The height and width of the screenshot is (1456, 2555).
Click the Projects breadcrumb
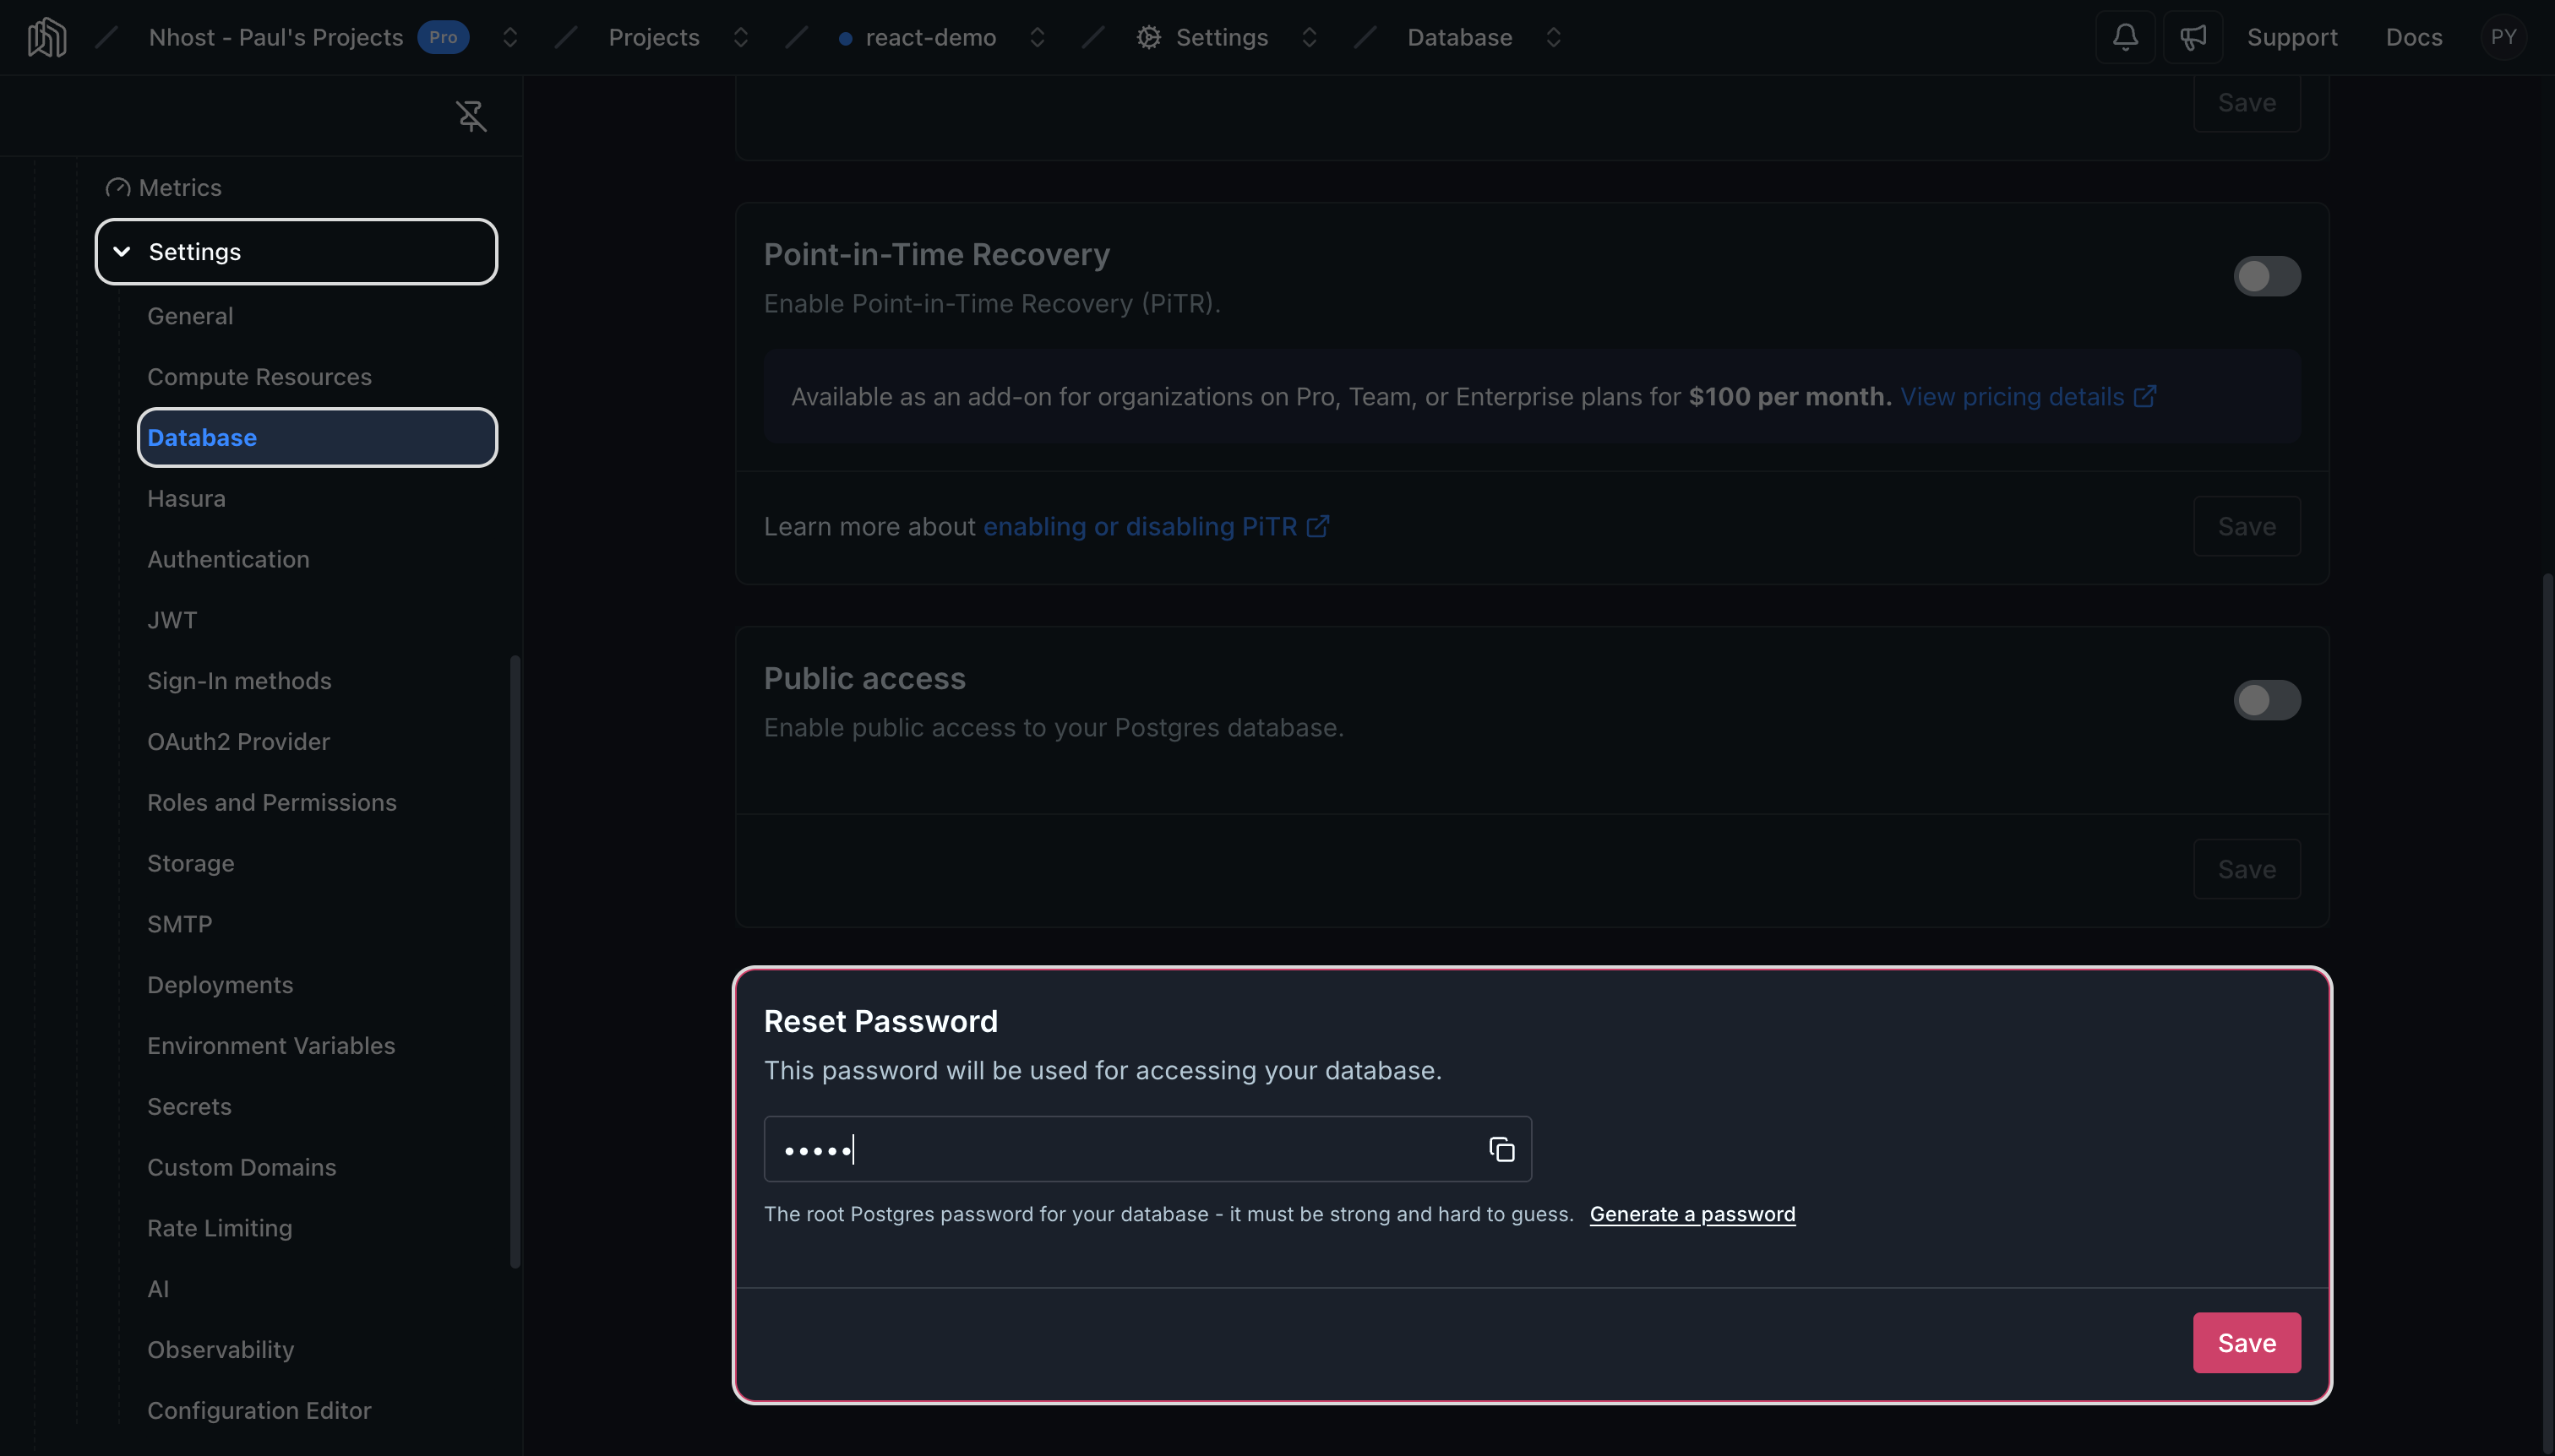pyautogui.click(x=653, y=38)
